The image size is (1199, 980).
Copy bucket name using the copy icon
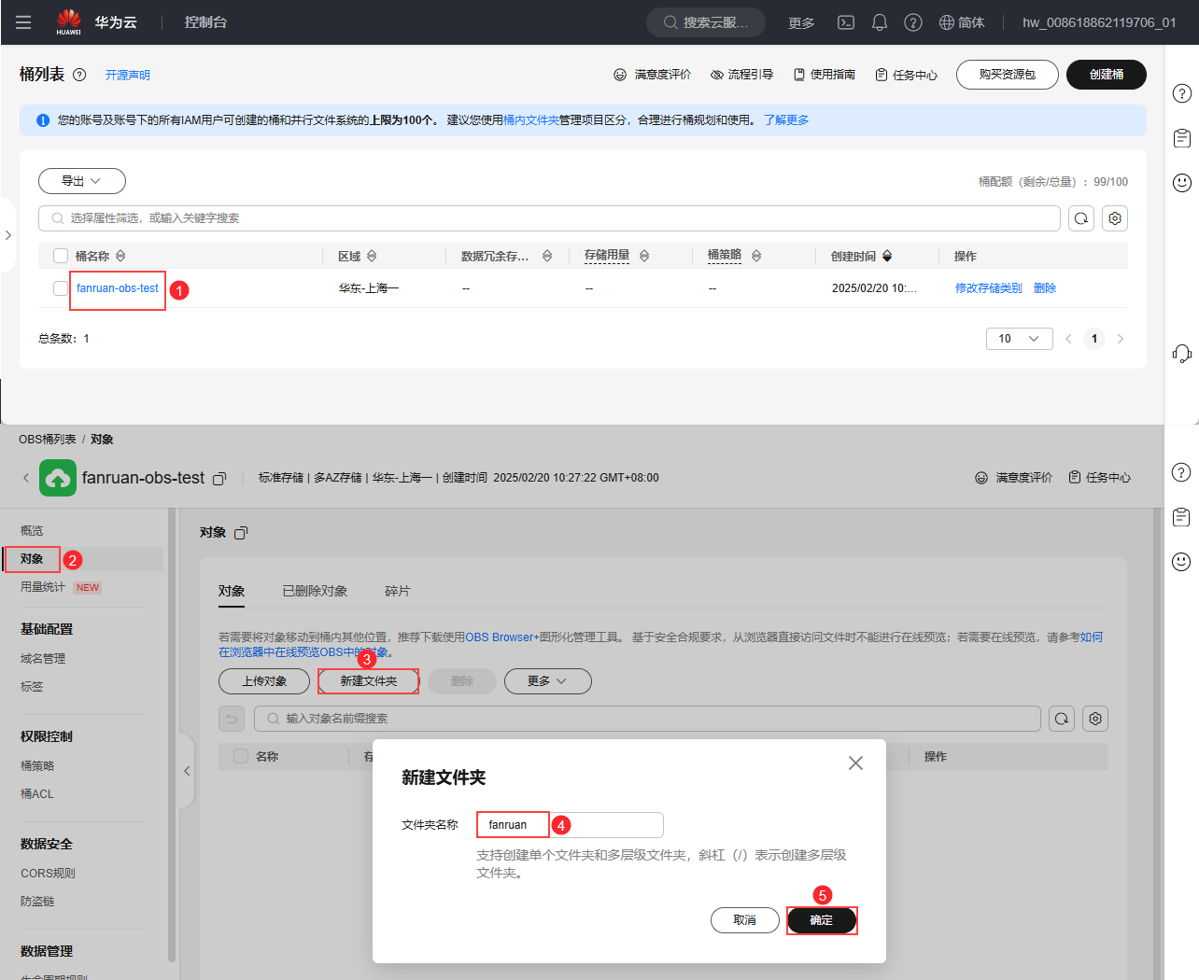[x=219, y=477]
